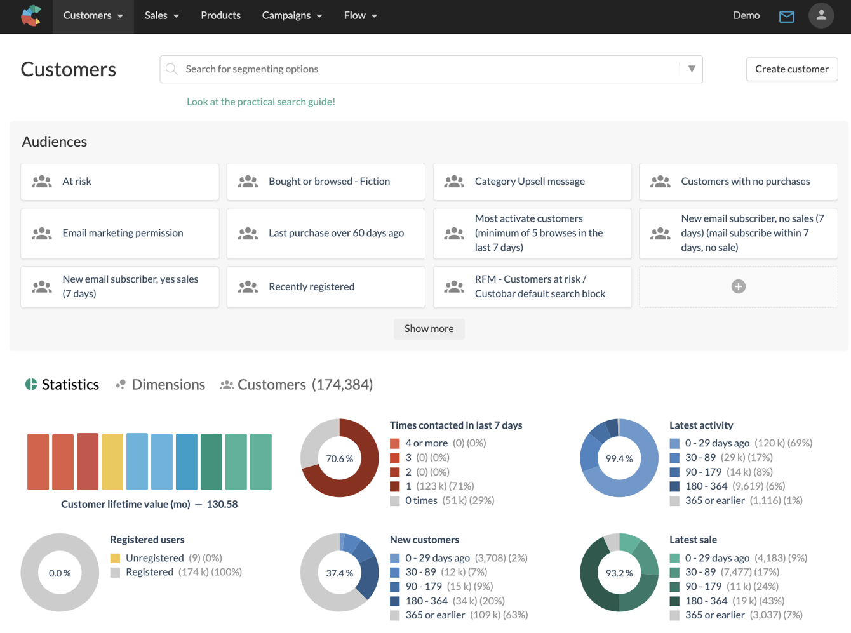Click the Last purchase over 60 days group icon
The image size is (851, 633).
click(x=248, y=234)
